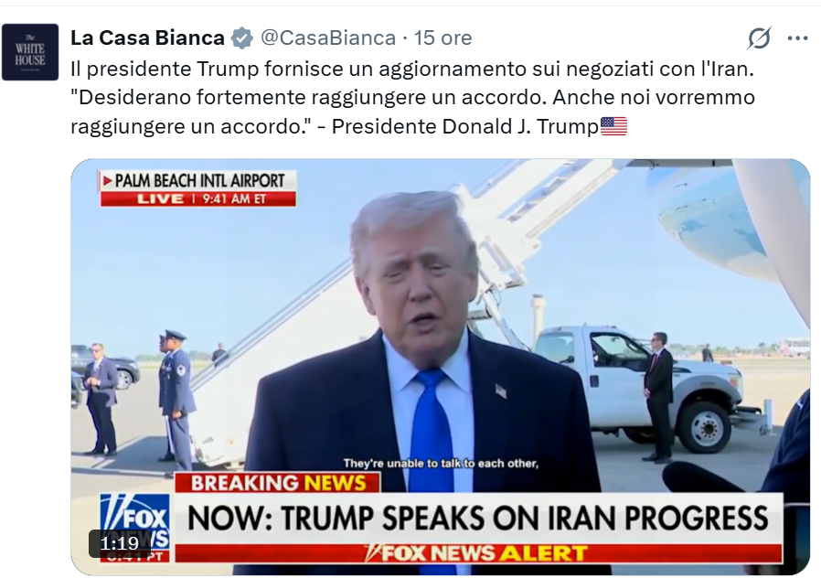The width and height of the screenshot is (821, 578).
Task: Click the FOX NEWS ALERT bar
Action: (x=478, y=553)
